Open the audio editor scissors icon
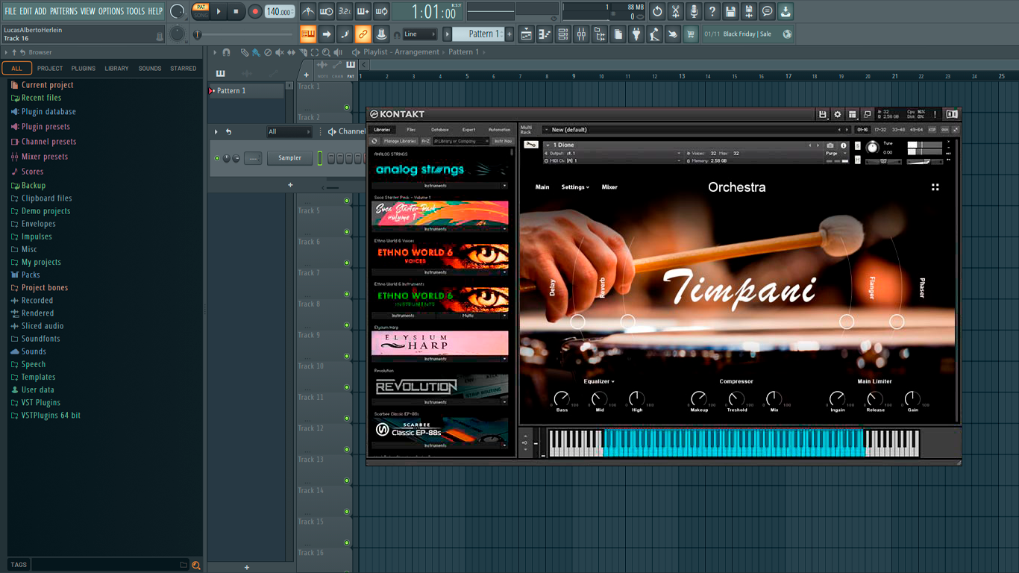 tap(676, 11)
